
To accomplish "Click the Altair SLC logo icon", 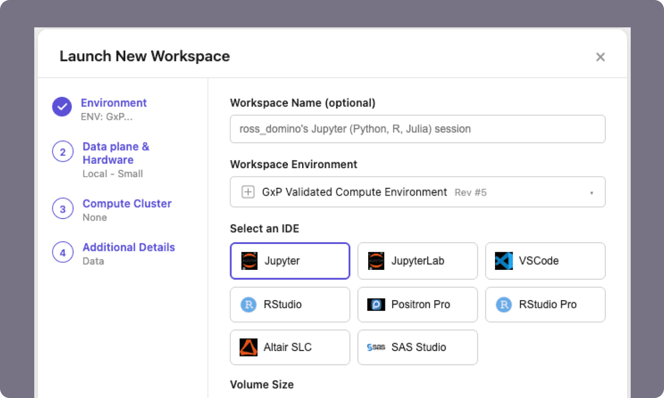I will click(x=249, y=347).
